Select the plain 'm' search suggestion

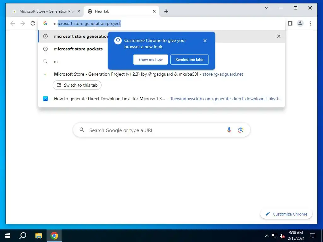click(161, 61)
